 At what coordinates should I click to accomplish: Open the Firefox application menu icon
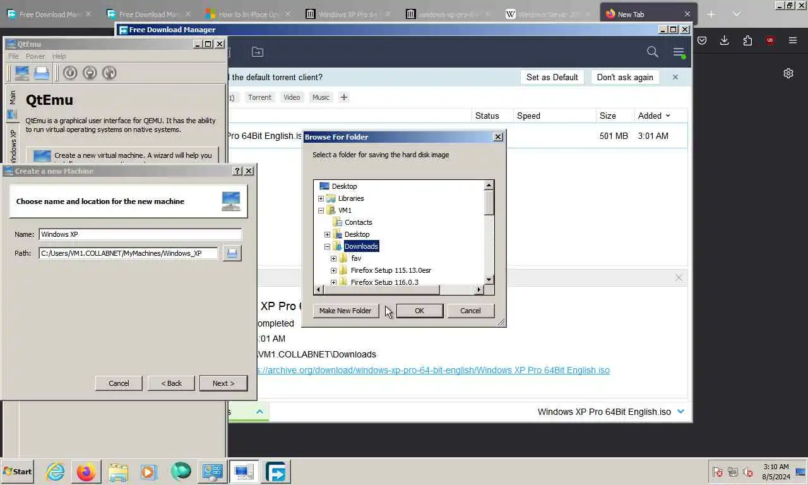pyautogui.click(x=793, y=40)
